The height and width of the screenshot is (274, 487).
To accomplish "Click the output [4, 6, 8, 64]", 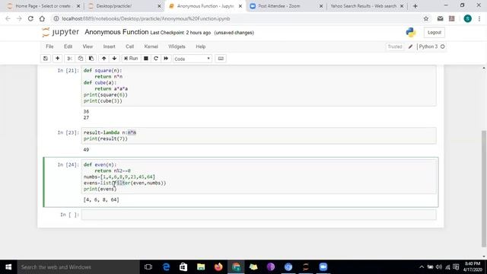I will (101, 199).
